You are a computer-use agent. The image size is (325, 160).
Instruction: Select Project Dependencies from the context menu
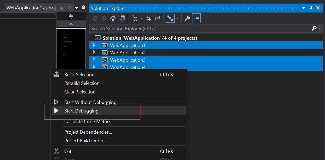pyautogui.click(x=88, y=132)
